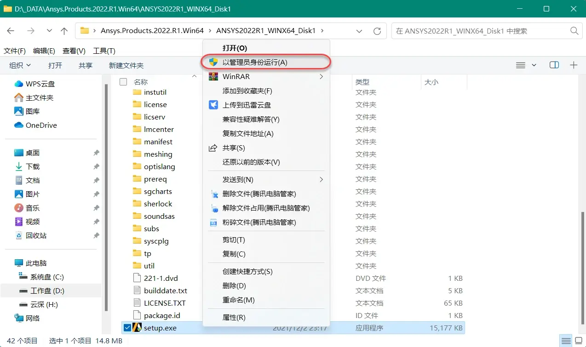Image resolution: width=586 pixels, height=347 pixels.
Task: Open the 查看(V) menu
Action: tap(74, 51)
